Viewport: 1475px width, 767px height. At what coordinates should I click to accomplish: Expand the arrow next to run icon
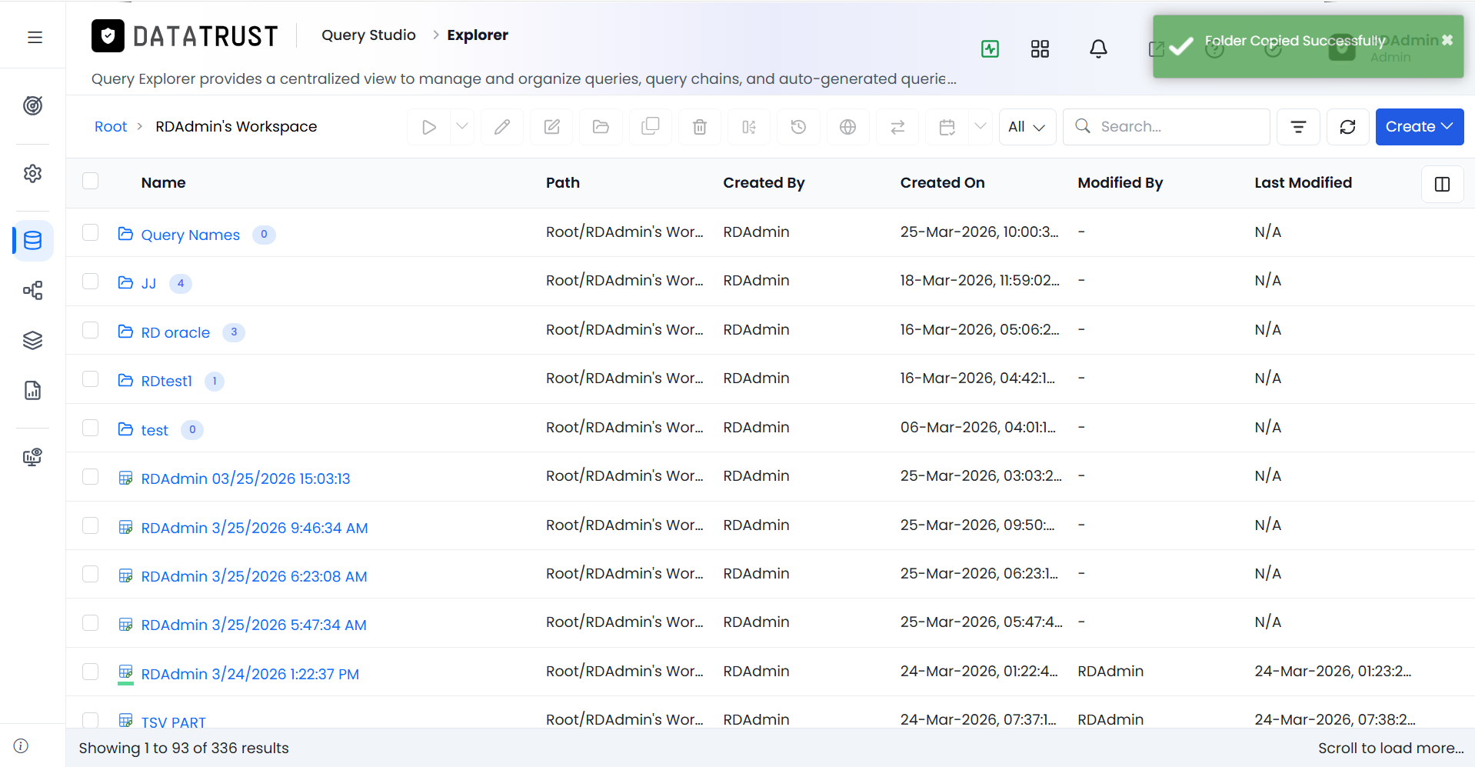point(462,127)
